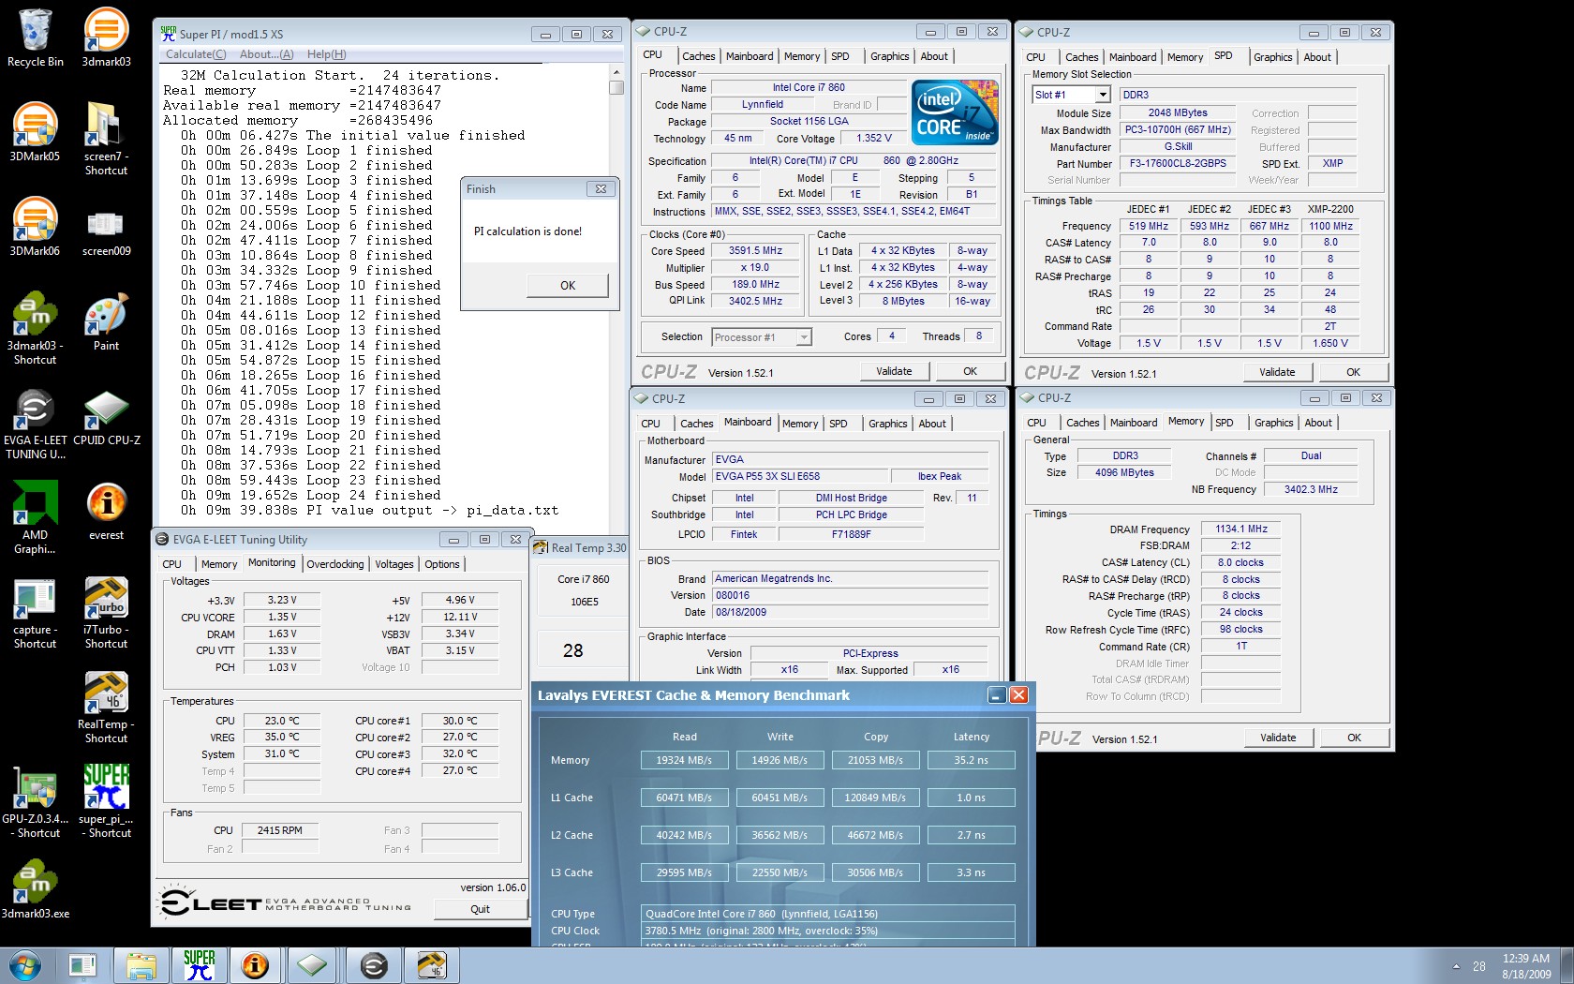The height and width of the screenshot is (984, 1574).
Task: Confirm OK in the Finish dialog
Action: pos(567,286)
